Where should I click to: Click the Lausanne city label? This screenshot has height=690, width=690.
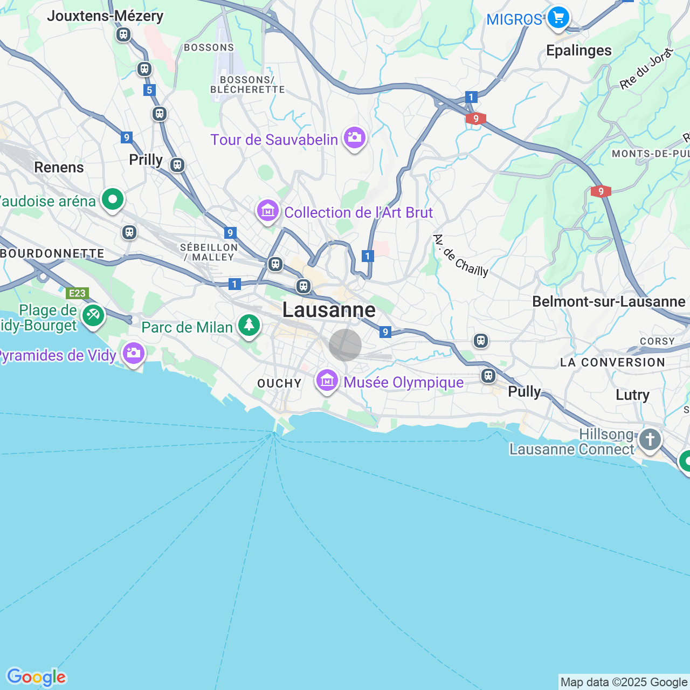point(329,310)
